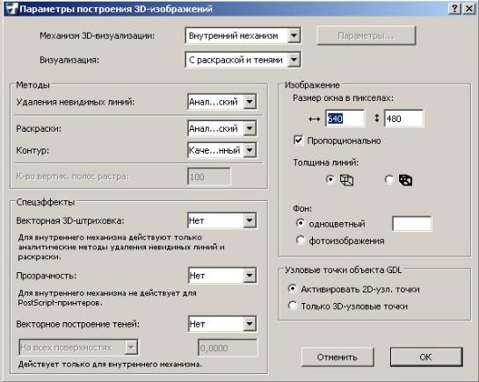
Task: Select the thin line thickness radio button
Action: (x=330, y=179)
